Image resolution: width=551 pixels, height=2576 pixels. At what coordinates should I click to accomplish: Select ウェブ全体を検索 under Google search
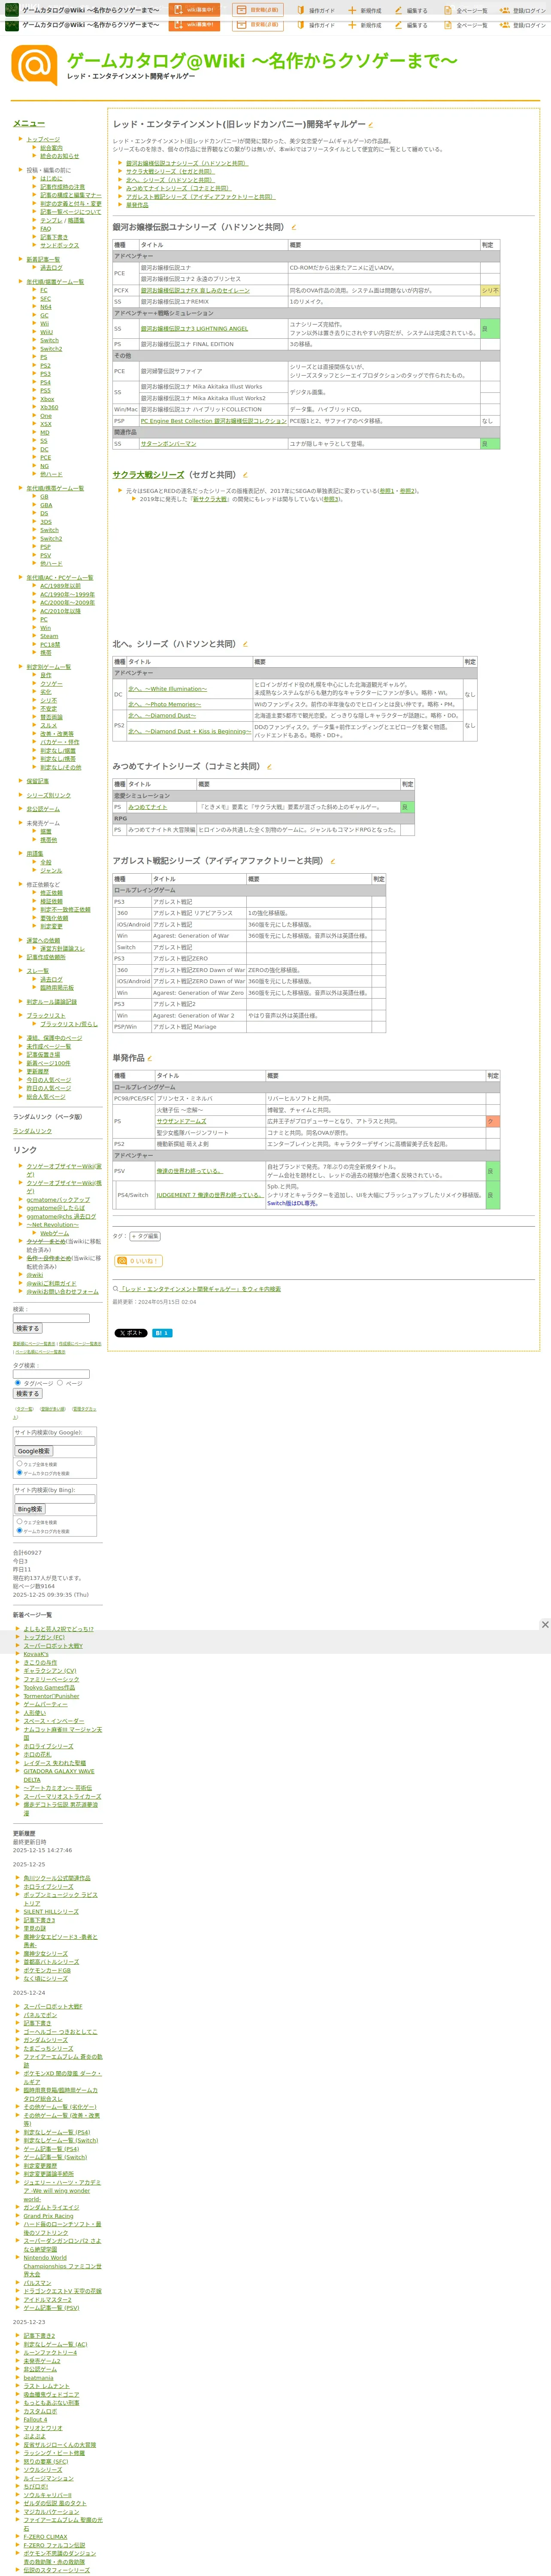pyautogui.click(x=19, y=1464)
